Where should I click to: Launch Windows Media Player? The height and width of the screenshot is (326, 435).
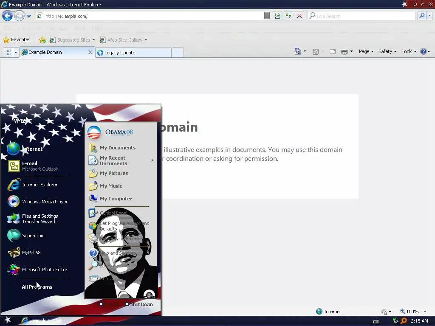click(38, 202)
